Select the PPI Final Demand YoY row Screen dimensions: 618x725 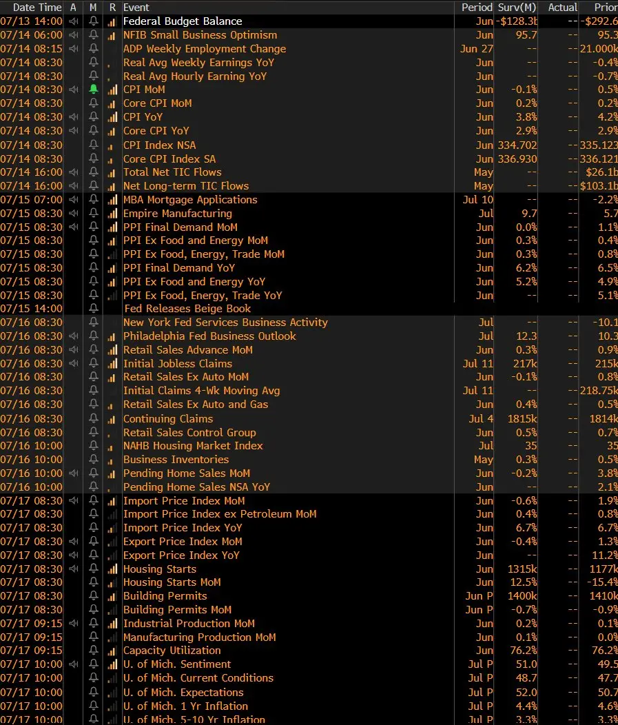(x=309, y=267)
